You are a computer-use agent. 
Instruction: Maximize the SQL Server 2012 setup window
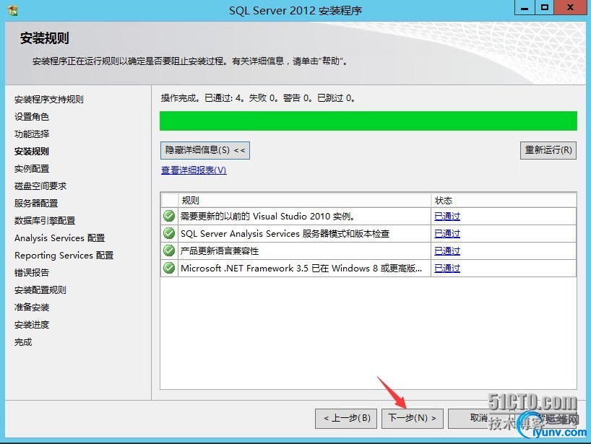coord(545,8)
